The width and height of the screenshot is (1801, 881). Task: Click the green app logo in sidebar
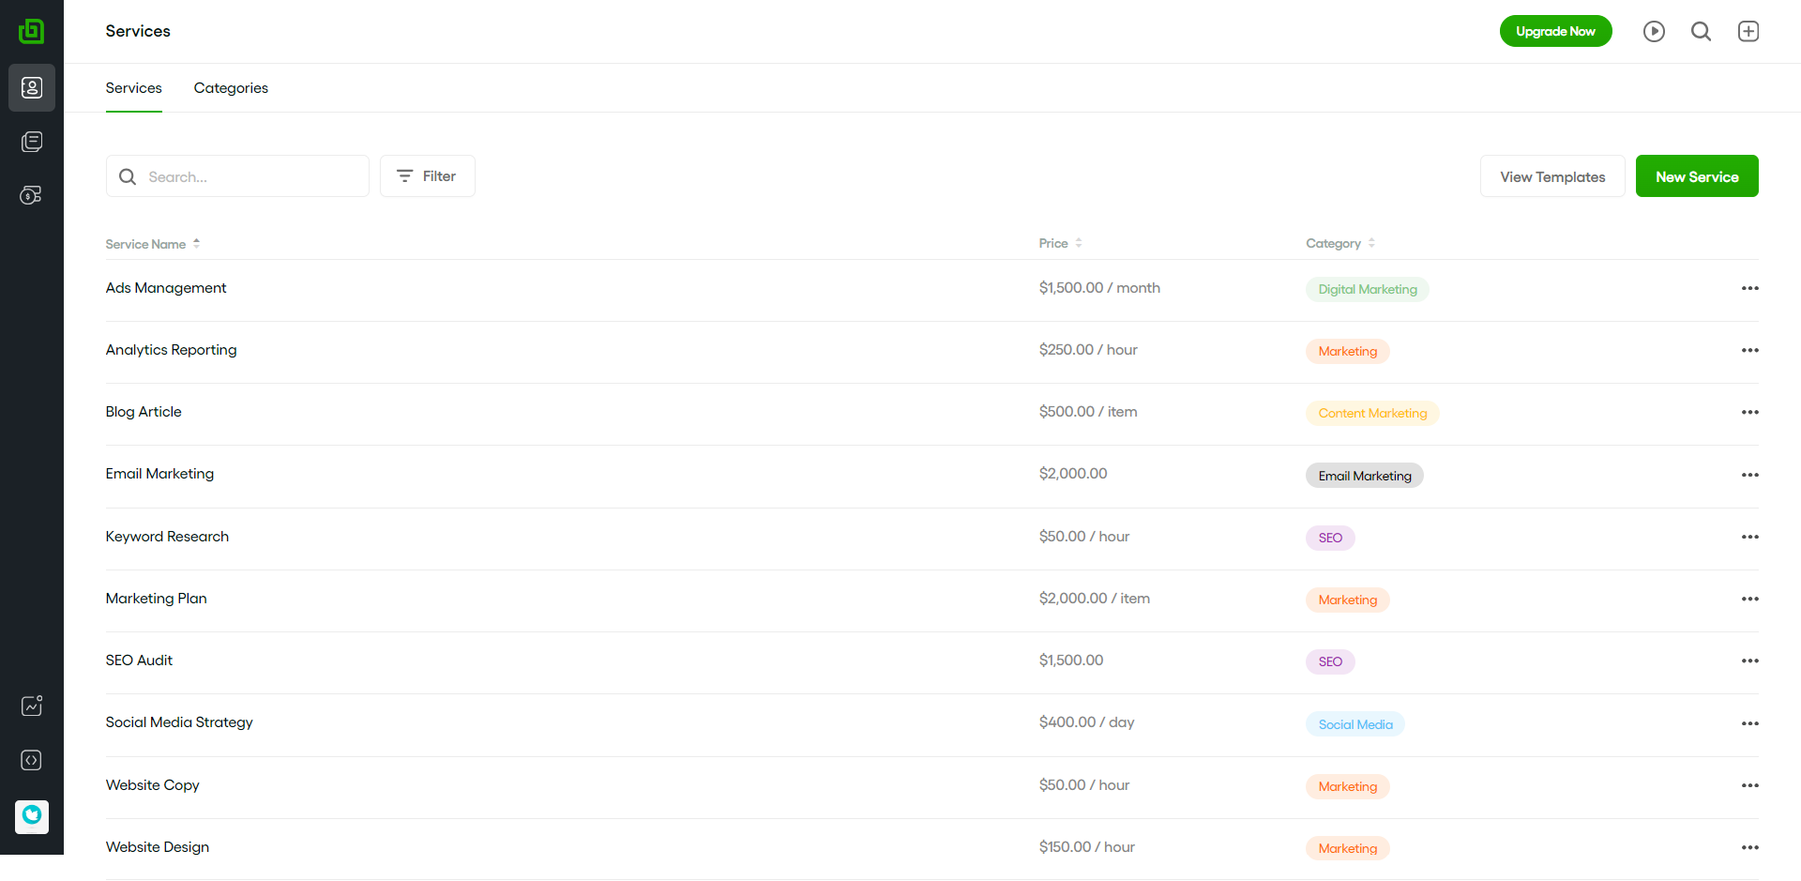click(31, 31)
